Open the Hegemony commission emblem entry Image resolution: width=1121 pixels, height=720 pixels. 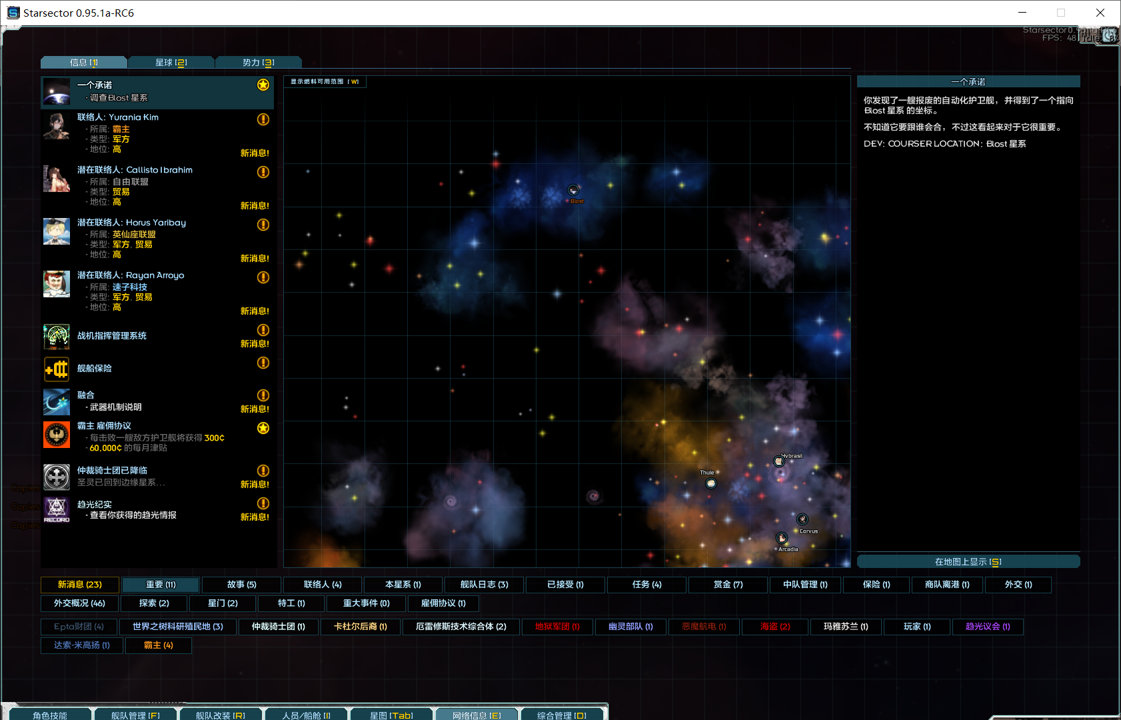[x=57, y=435]
